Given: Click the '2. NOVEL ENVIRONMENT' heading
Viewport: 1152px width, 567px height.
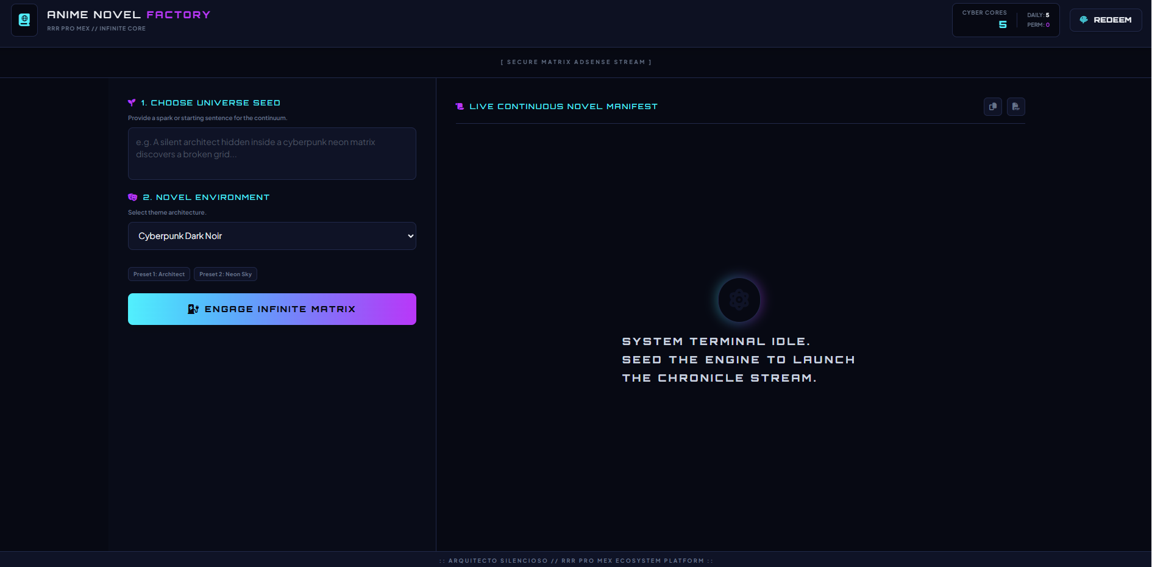Looking at the screenshot, I should [x=206, y=198].
